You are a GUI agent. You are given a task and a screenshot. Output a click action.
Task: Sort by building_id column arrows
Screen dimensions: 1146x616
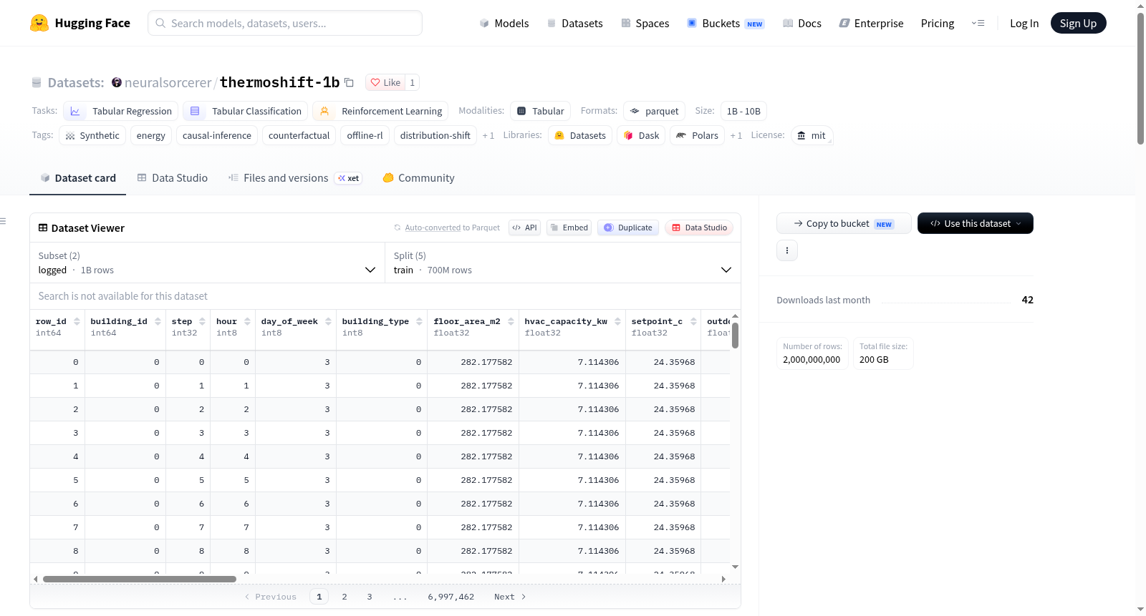158,321
